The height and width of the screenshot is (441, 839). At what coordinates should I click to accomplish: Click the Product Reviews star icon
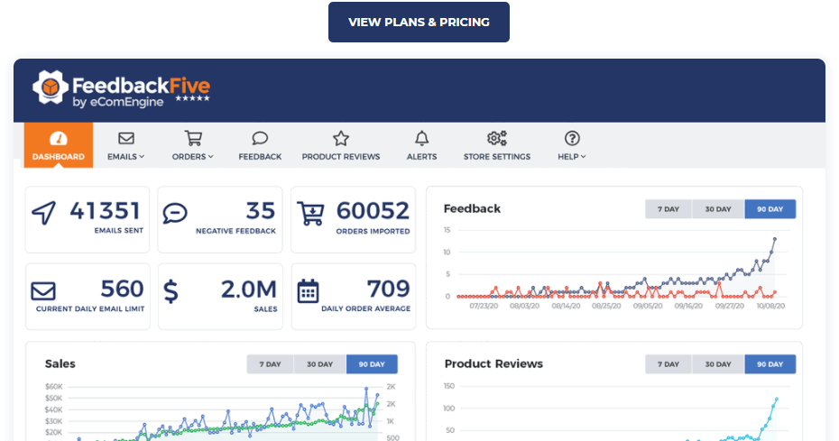[x=341, y=139]
